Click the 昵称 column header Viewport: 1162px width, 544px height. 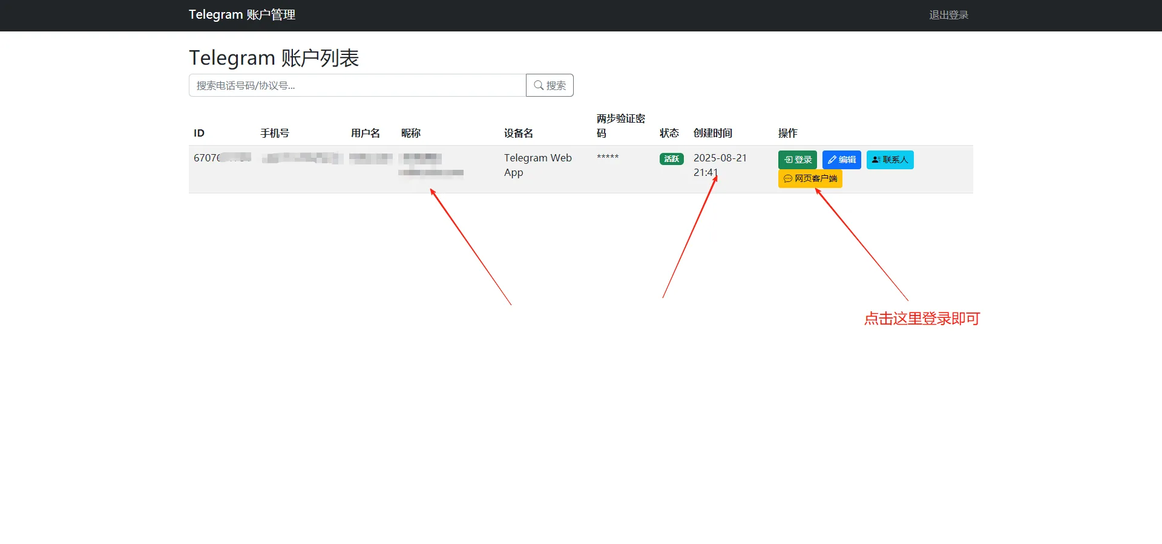point(411,133)
